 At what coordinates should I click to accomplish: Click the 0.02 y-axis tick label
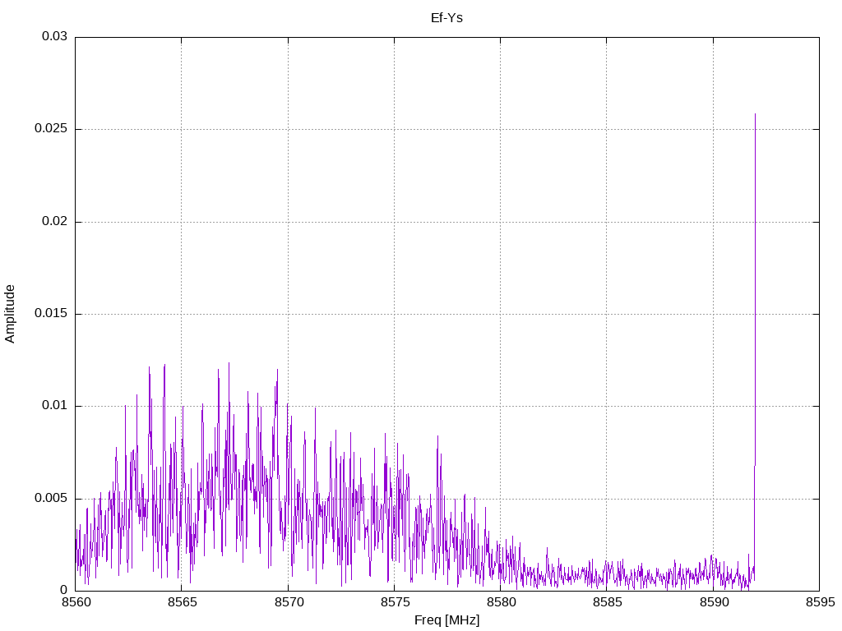pos(55,221)
